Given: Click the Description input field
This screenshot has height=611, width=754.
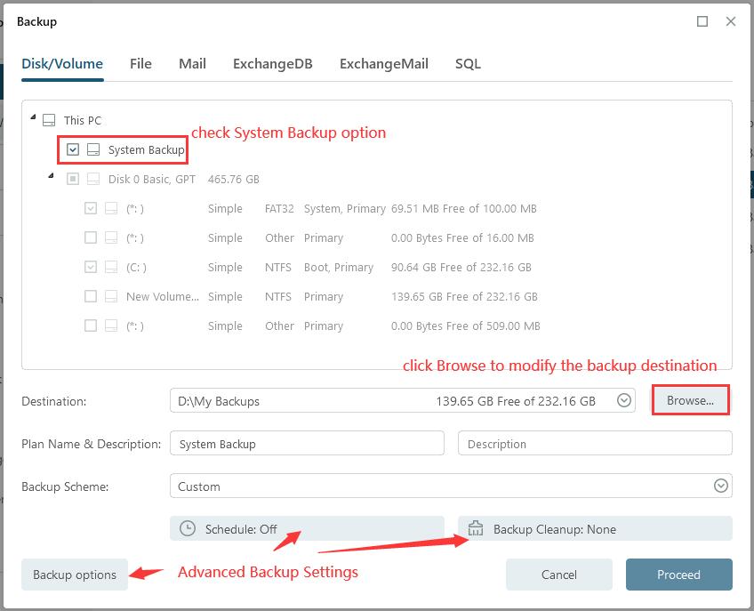Looking at the screenshot, I should click(595, 444).
